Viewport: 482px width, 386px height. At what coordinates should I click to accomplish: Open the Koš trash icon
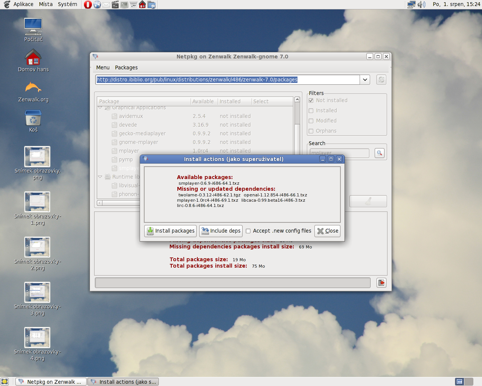click(33, 121)
